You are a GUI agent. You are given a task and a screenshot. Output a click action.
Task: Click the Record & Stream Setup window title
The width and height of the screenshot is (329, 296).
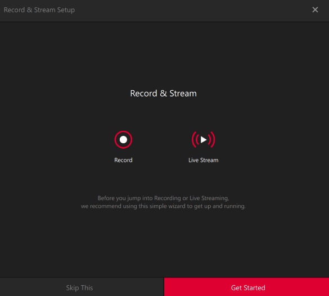click(x=39, y=10)
